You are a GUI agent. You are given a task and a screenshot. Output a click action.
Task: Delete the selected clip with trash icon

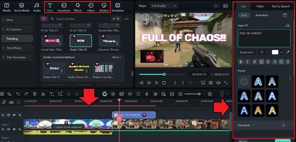(x=35, y=94)
